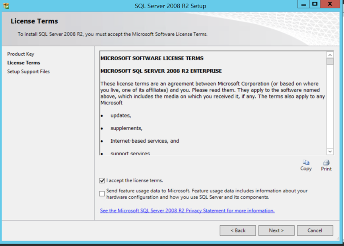The image size is (344, 246).
Task: Select Product Key step in sidebar
Action: (x=21, y=54)
